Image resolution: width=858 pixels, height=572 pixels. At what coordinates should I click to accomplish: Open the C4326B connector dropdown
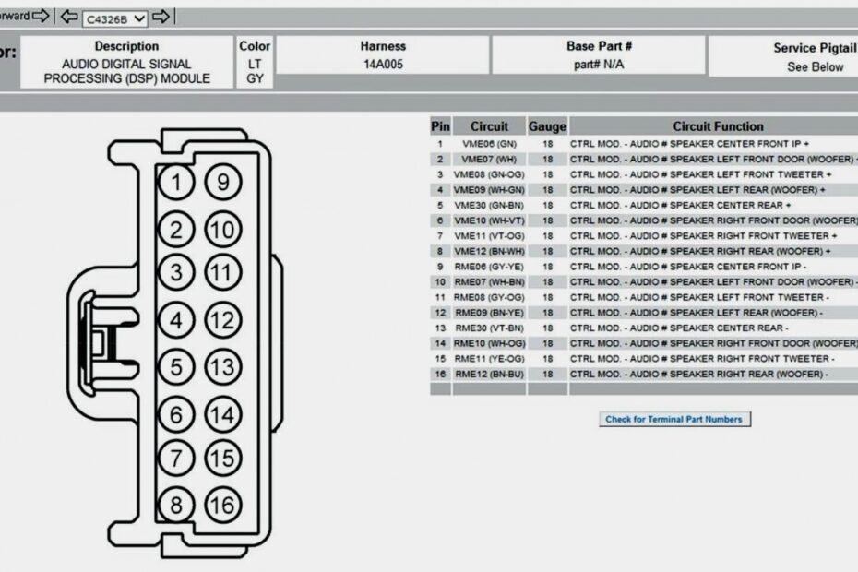click(114, 18)
